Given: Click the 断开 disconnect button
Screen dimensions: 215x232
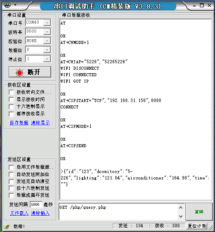Looking at the screenshot, I should (30, 72).
